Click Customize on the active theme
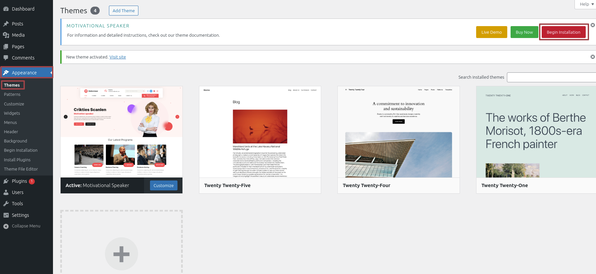This screenshot has height=274, width=596. pos(164,185)
